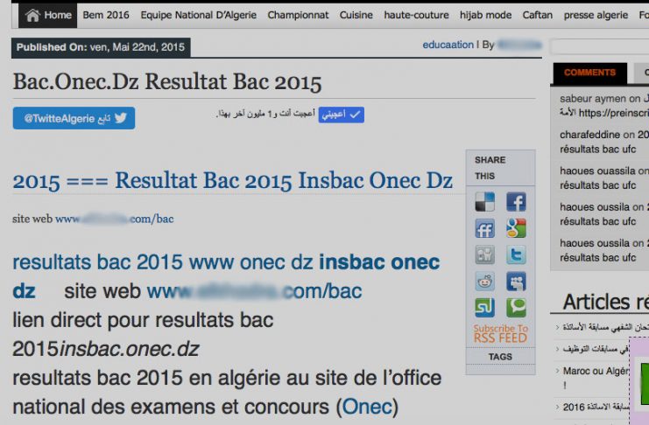This screenshot has width=649, height=425.
Task: Open the haute-couture menu item
Action: 416,15
